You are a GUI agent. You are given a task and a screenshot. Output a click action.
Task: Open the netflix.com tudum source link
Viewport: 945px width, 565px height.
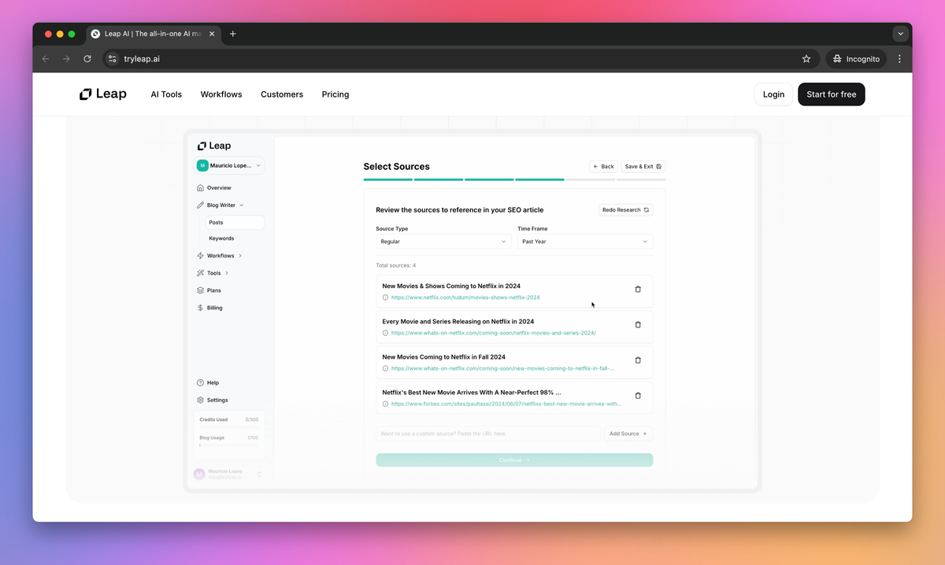pos(465,297)
